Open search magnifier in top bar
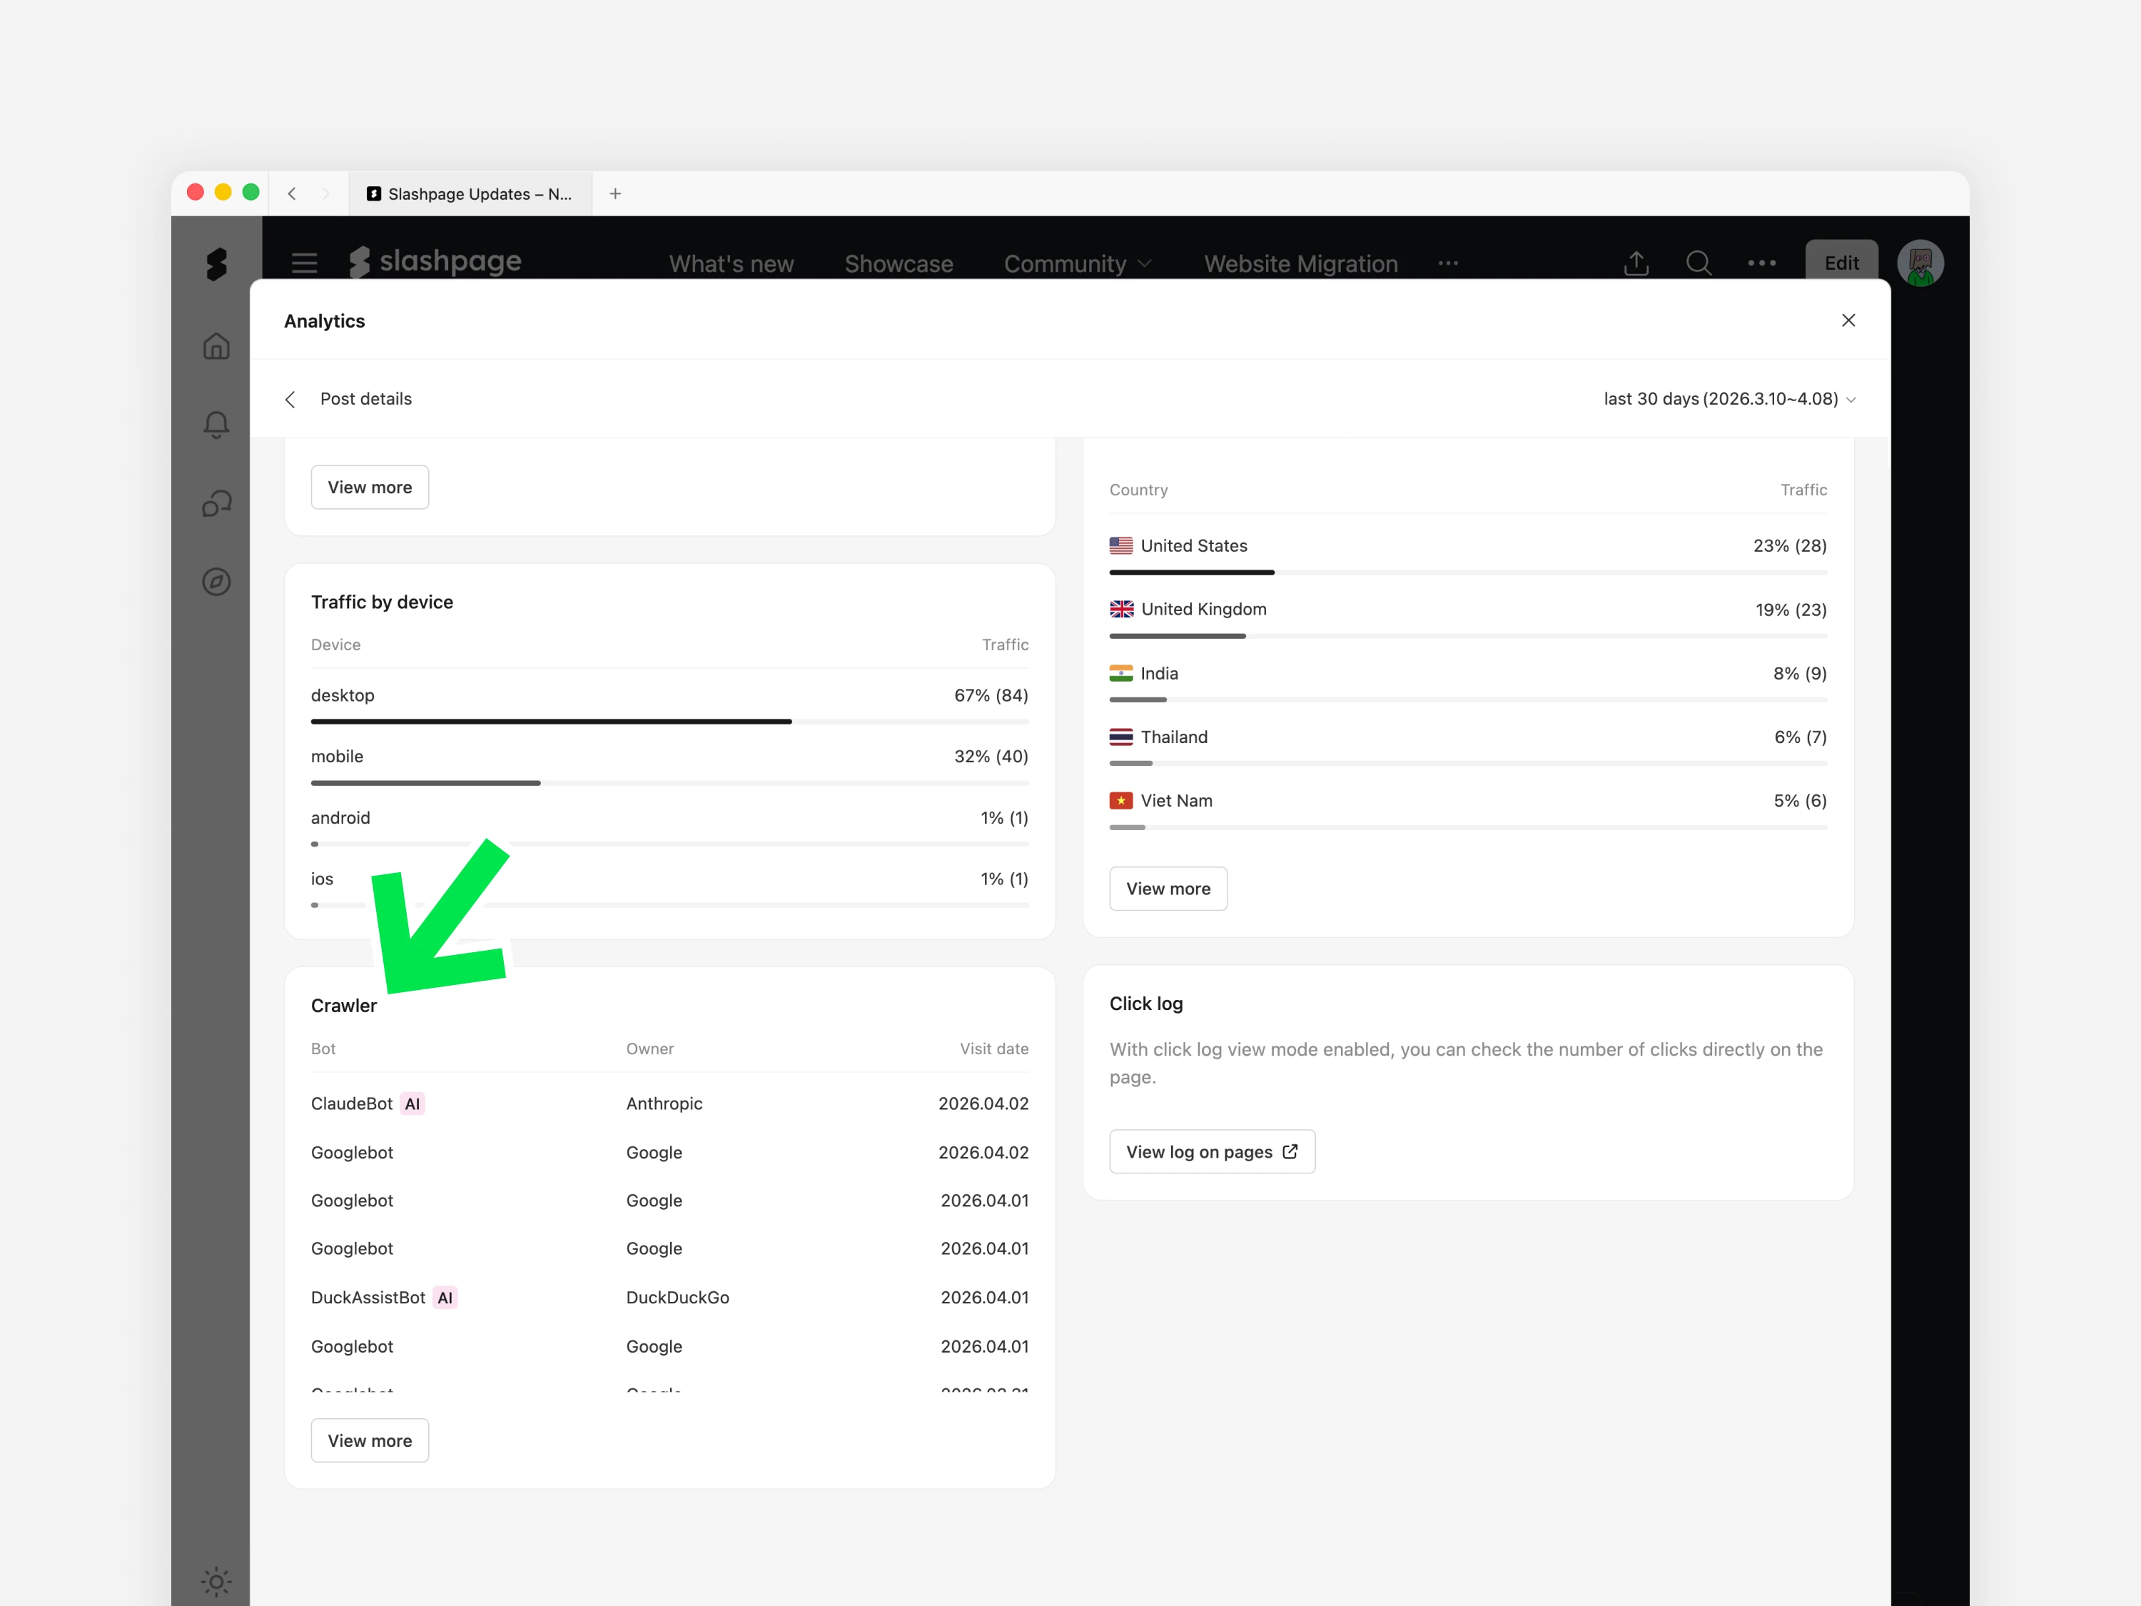Image resolution: width=2141 pixels, height=1606 pixels. coord(1698,263)
